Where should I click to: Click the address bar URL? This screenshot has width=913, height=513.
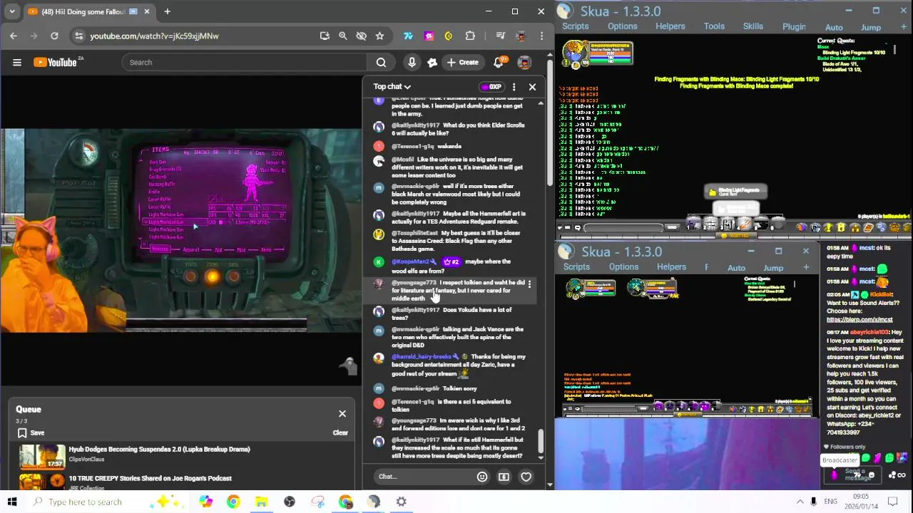point(154,36)
